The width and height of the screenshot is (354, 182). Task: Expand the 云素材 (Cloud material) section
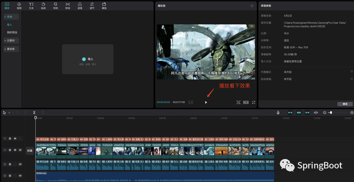(x=11, y=40)
